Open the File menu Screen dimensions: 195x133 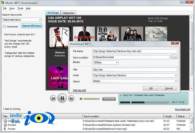tap(5, 8)
